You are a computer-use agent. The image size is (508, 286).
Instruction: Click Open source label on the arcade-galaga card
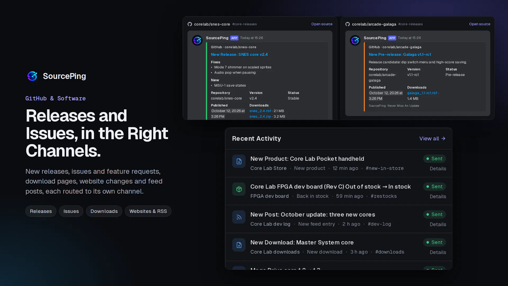pos(480,24)
